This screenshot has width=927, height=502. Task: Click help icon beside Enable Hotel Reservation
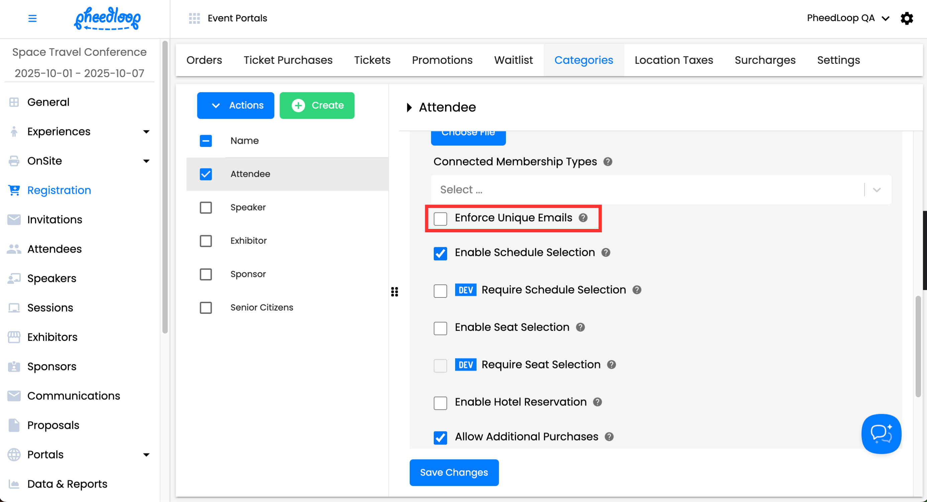[x=597, y=402]
